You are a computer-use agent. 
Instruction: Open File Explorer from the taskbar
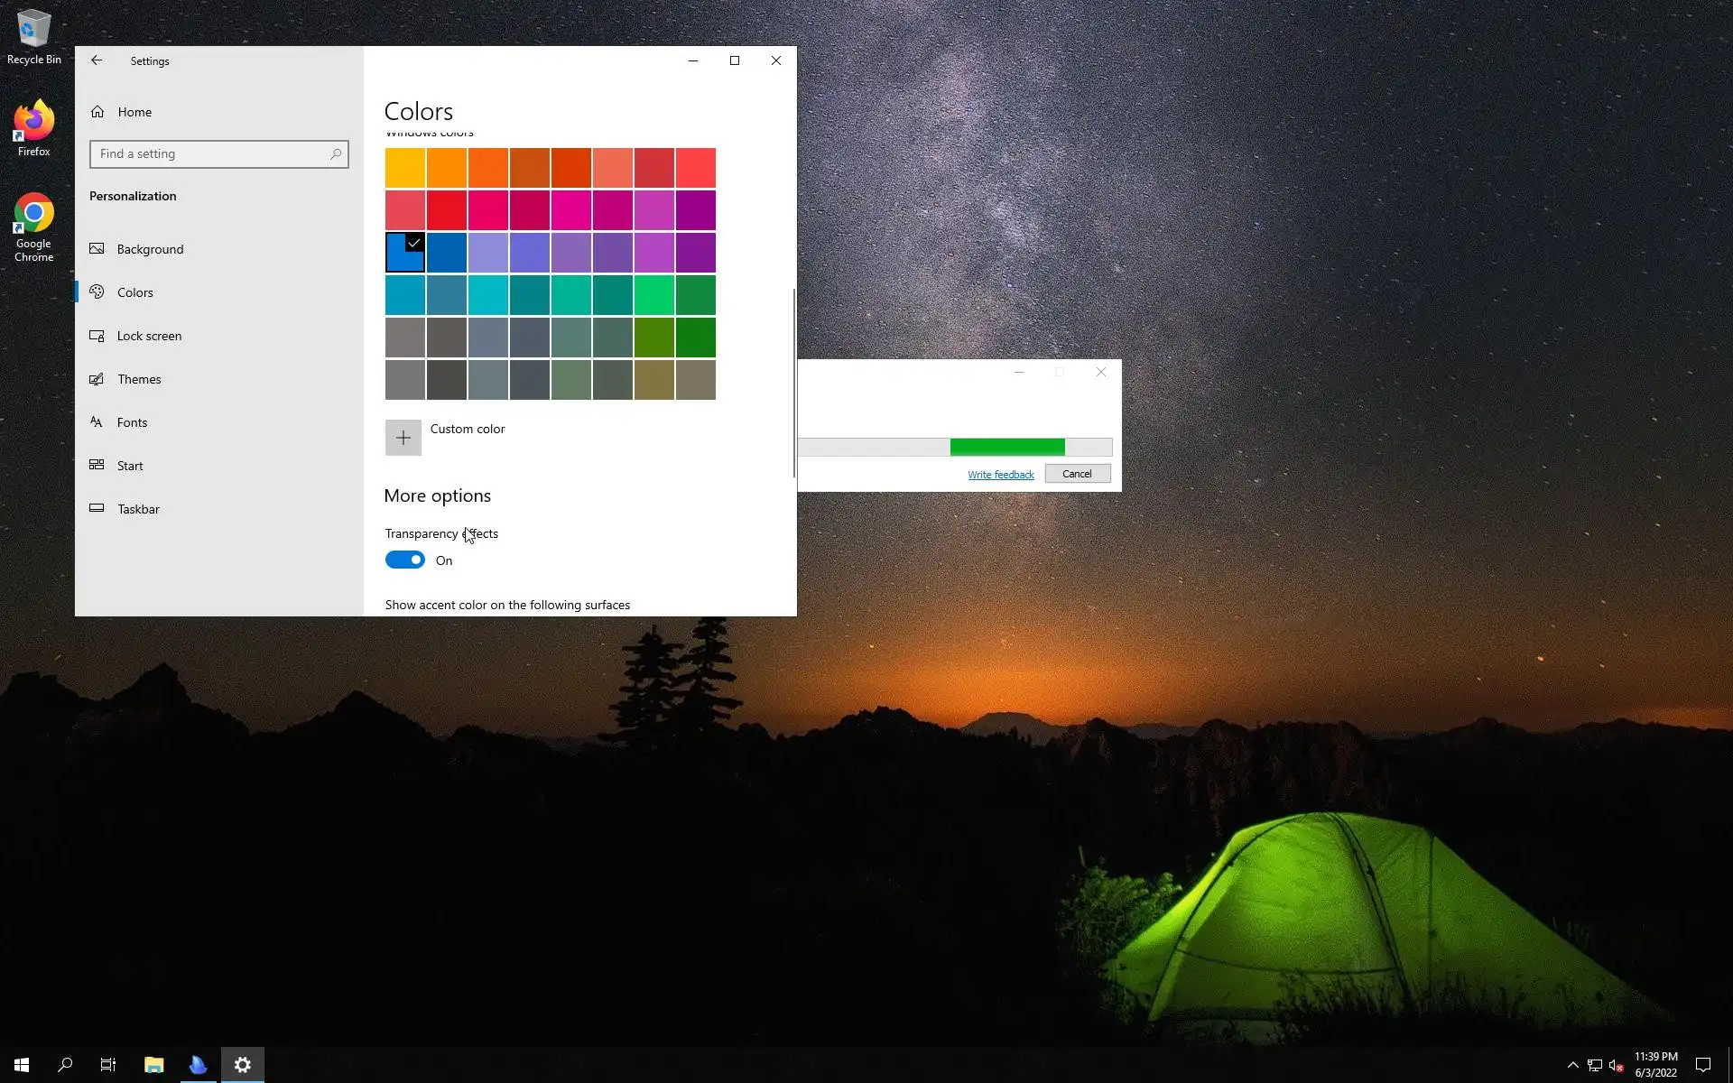pyautogui.click(x=153, y=1065)
